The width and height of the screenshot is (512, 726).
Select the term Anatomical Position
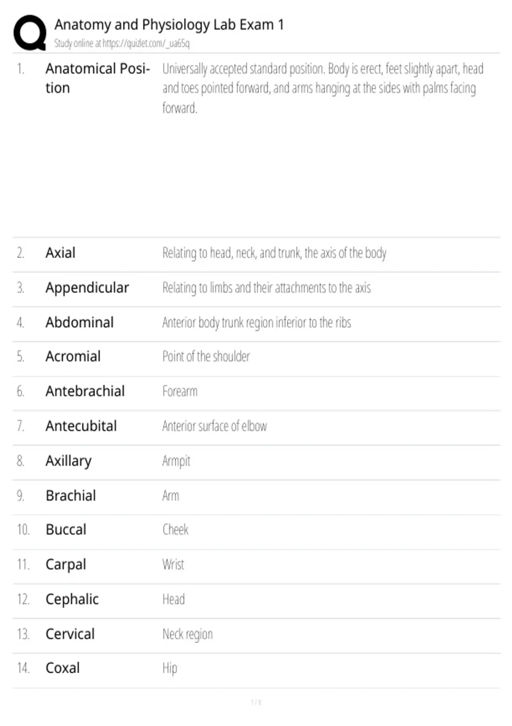(97, 78)
